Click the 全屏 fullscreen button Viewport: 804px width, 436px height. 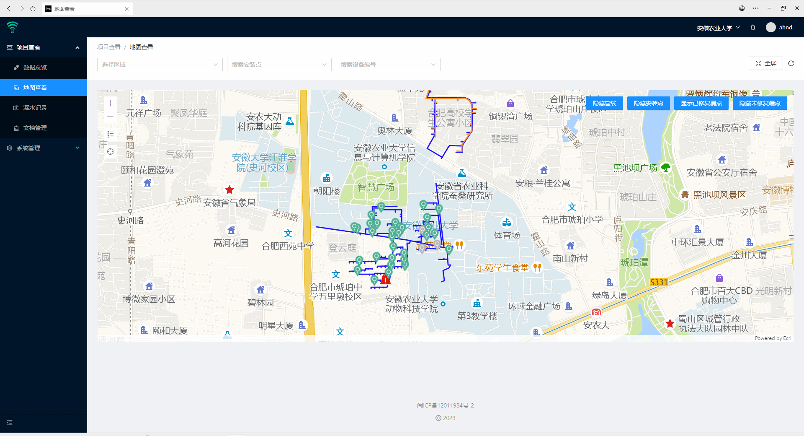[765, 63]
